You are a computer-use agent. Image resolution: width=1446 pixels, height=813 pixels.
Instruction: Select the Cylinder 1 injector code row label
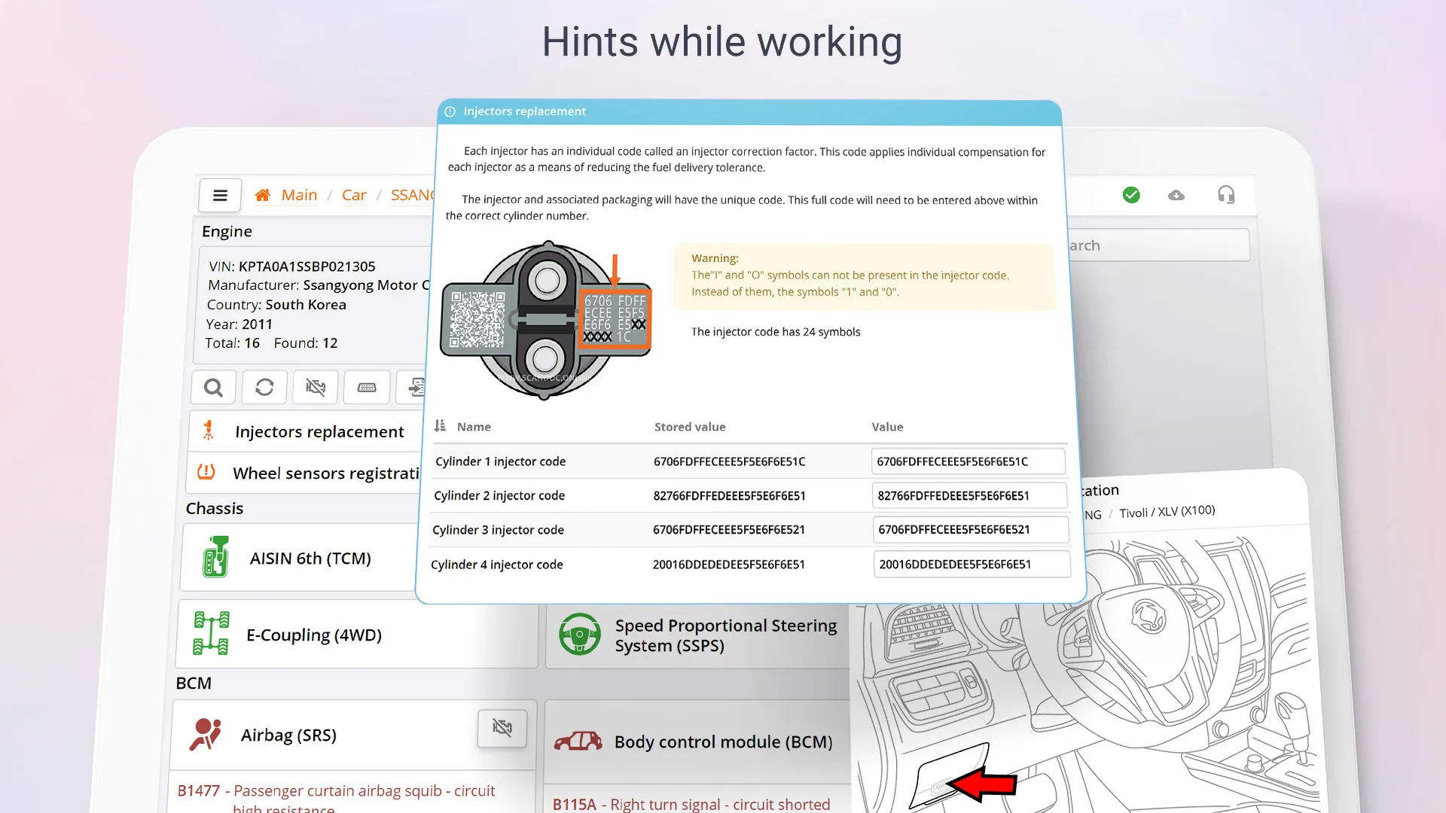click(500, 461)
